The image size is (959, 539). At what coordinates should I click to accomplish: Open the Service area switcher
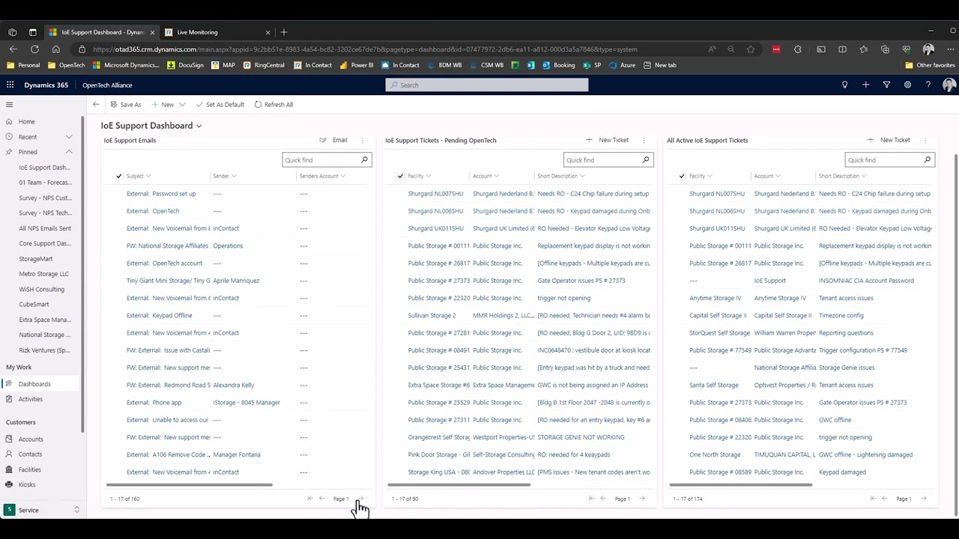click(x=42, y=510)
